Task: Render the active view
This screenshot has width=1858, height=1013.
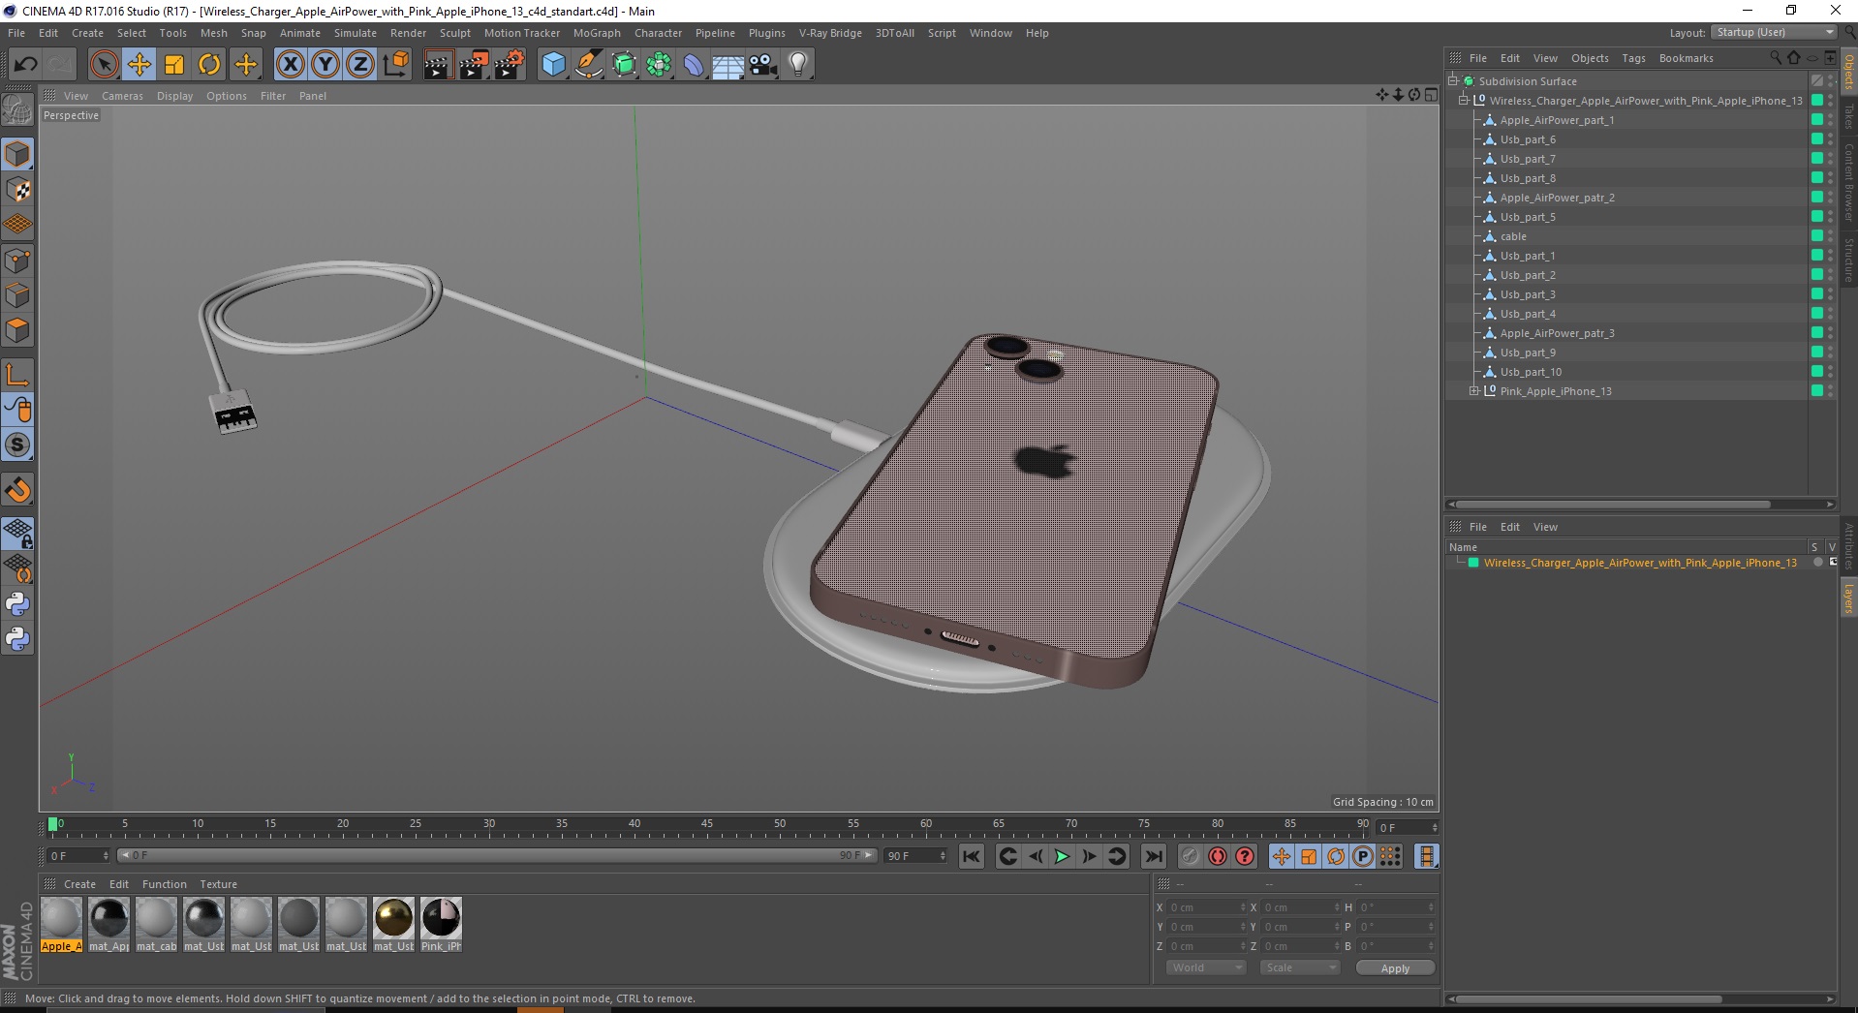Action: click(438, 65)
